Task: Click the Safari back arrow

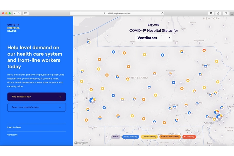Action: (x=15, y=13)
